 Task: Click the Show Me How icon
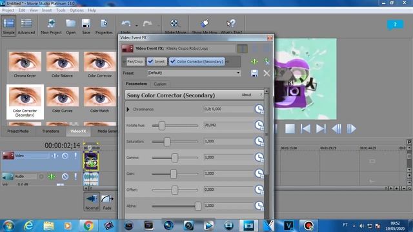pos(205,24)
